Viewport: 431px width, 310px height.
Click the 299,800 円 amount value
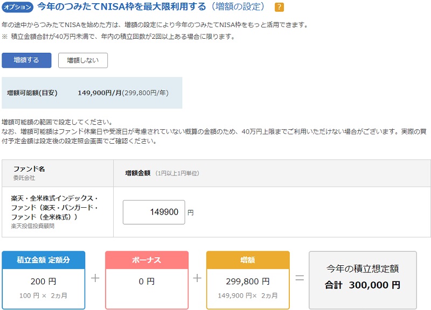click(248, 281)
